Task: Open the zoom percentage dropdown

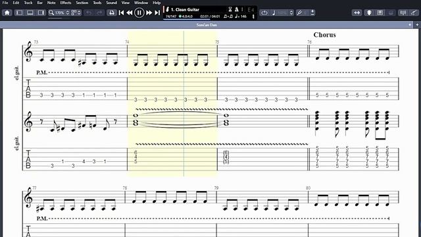Action: click(68, 13)
